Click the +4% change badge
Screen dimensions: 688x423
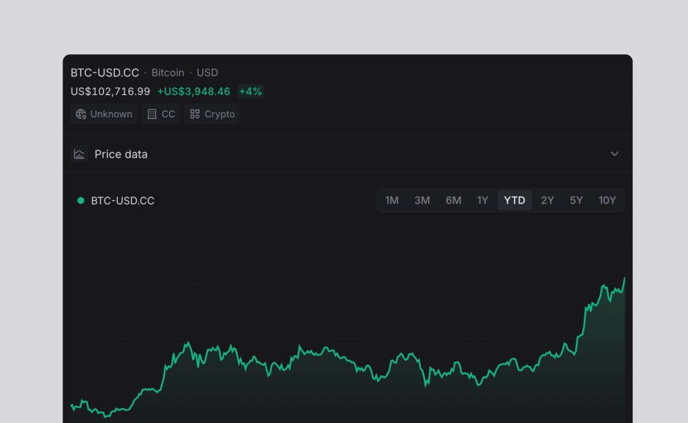[250, 91]
